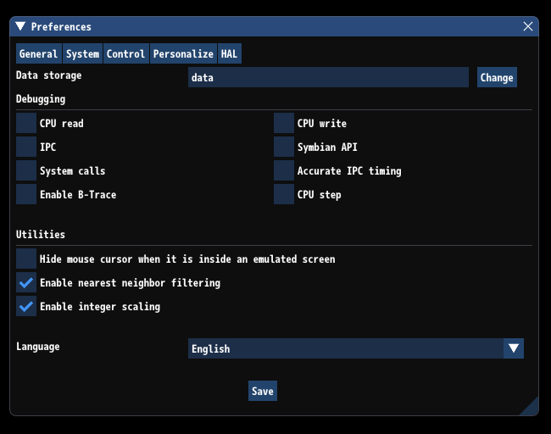Tick the IPC checkbox
The height and width of the screenshot is (434, 551).
tap(26, 147)
